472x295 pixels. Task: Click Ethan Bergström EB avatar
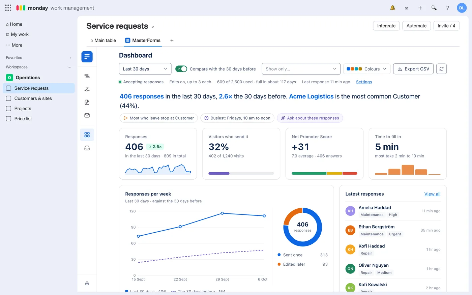tap(350, 230)
